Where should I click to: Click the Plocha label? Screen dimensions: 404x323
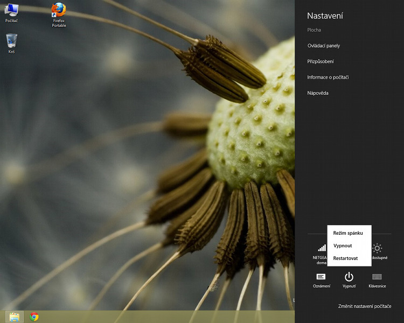314,30
